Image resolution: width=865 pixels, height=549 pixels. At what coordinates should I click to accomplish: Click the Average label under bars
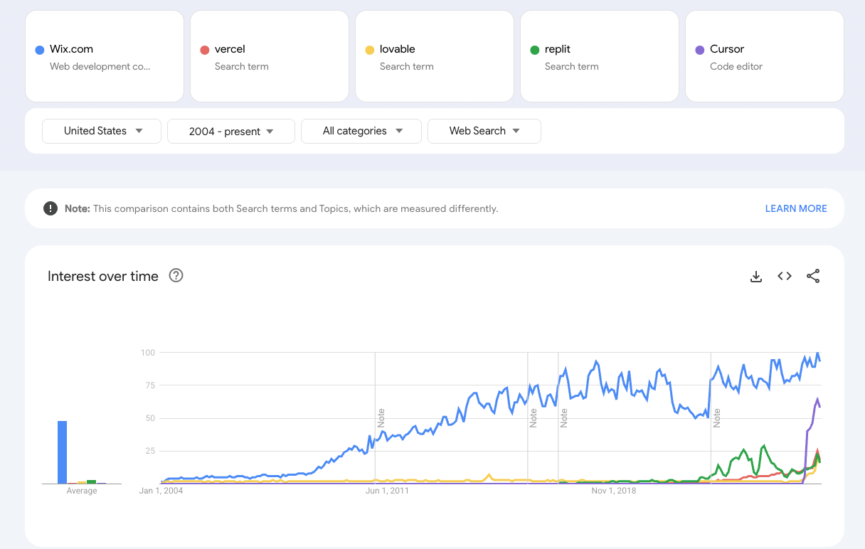[82, 491]
